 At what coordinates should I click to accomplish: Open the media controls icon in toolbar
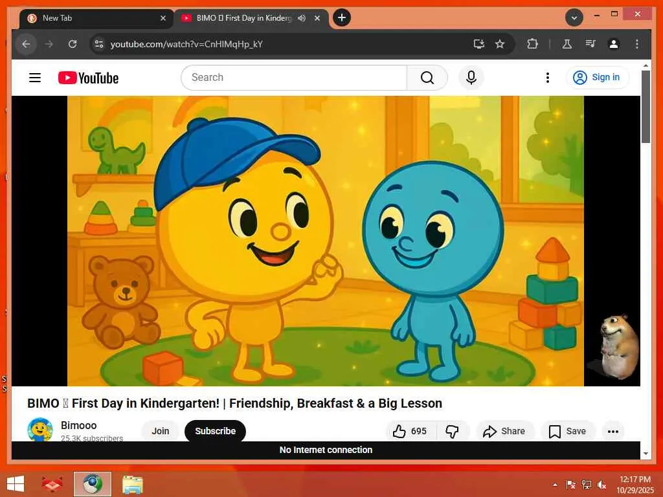click(590, 44)
